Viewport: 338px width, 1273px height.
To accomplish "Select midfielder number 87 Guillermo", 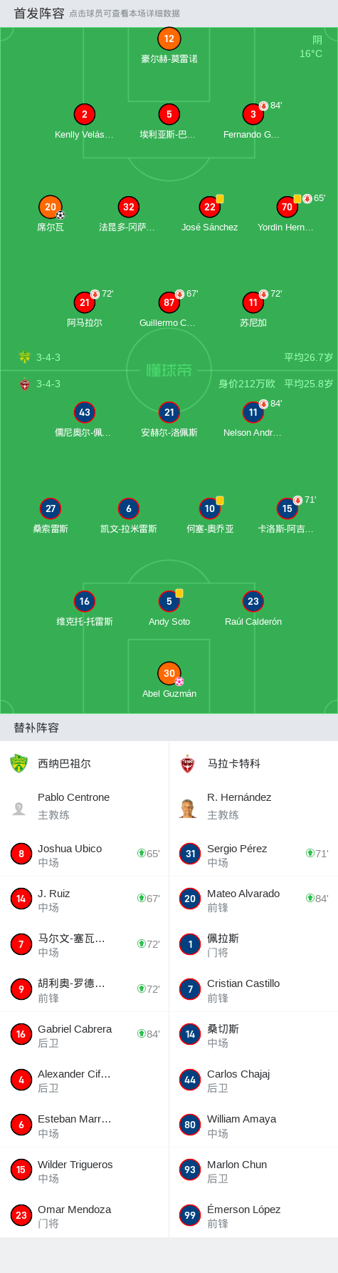I will tap(169, 302).
